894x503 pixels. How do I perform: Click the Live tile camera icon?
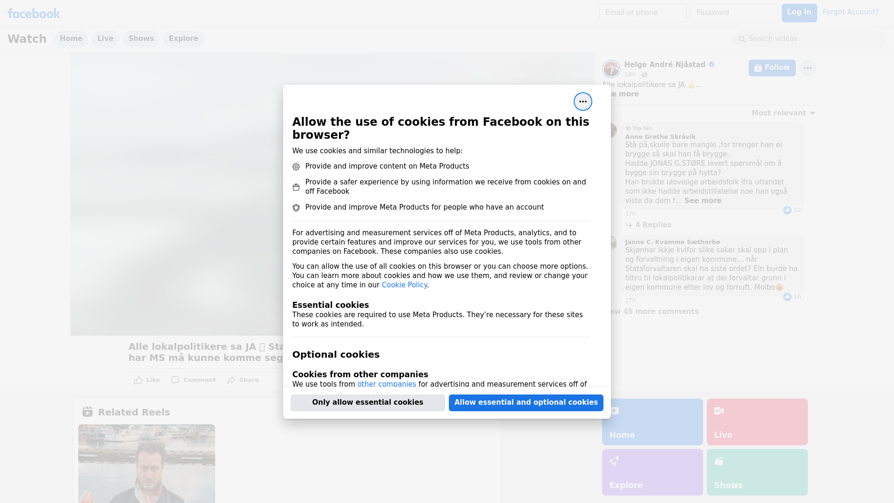pos(719,411)
